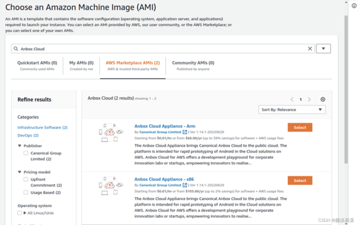Click the 'Categories' filter heading
The image size is (358, 225).
click(x=28, y=117)
